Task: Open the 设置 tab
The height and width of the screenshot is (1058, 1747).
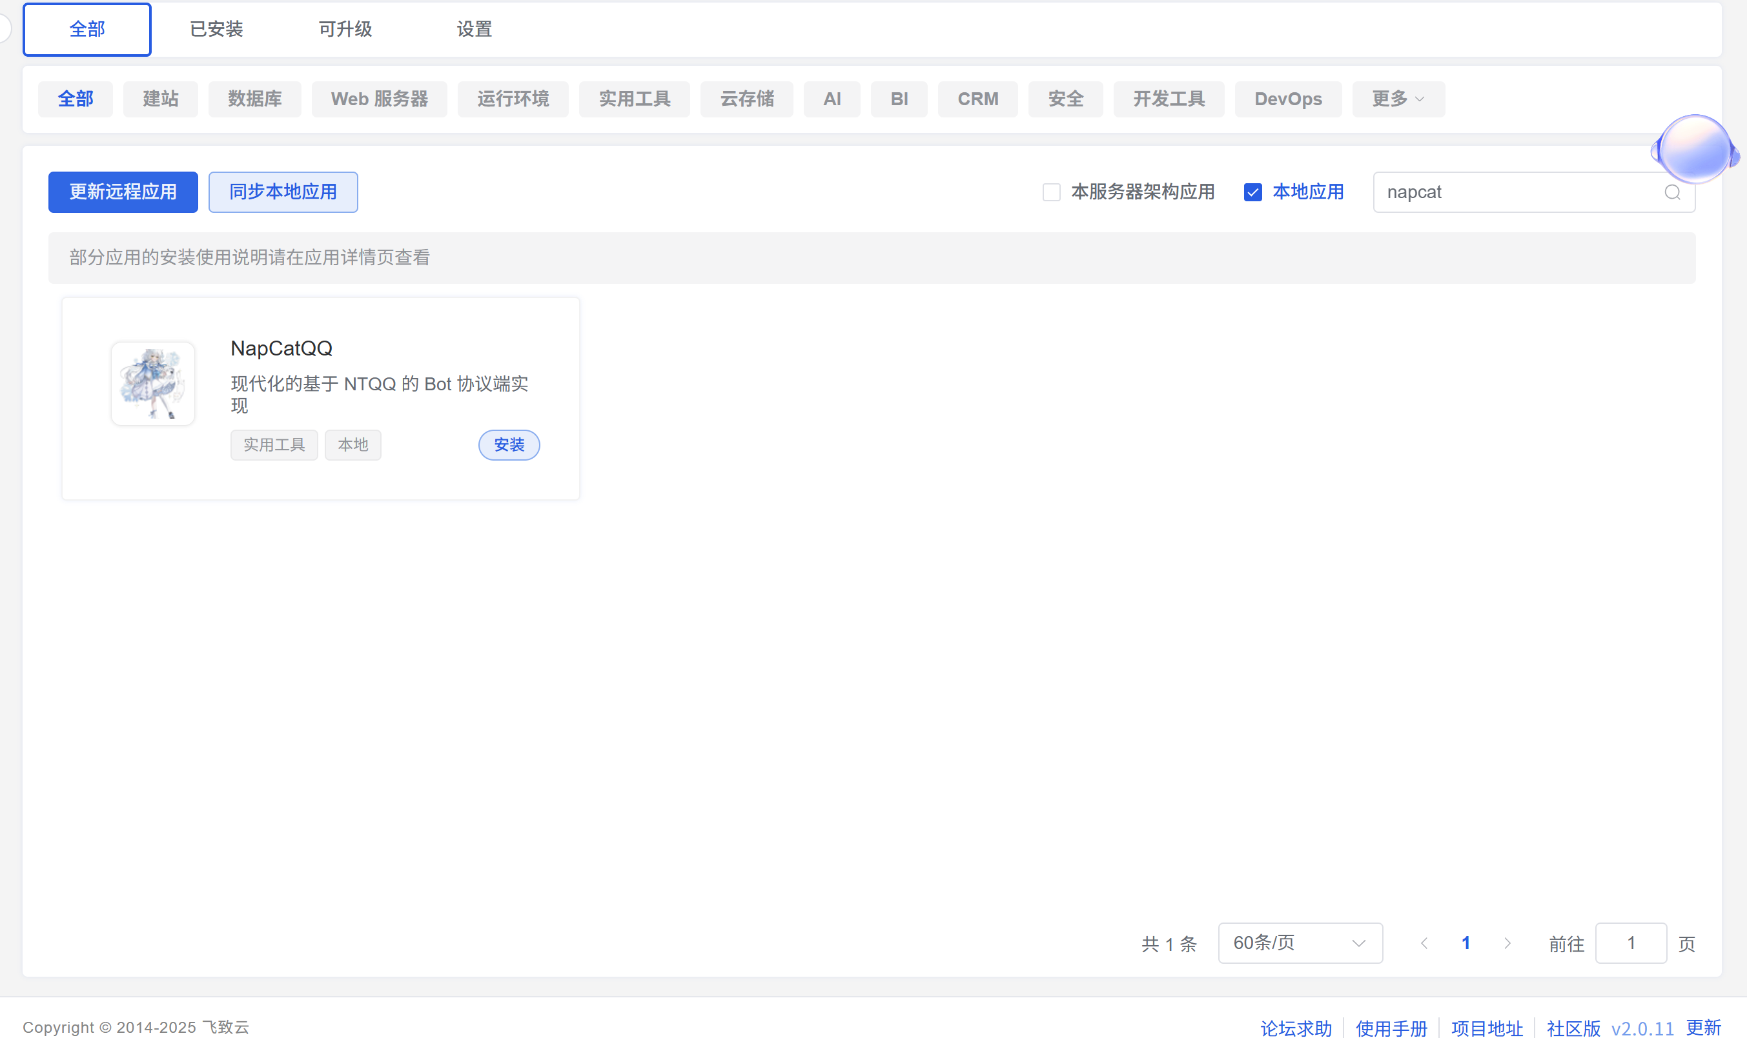Action: coord(474,29)
